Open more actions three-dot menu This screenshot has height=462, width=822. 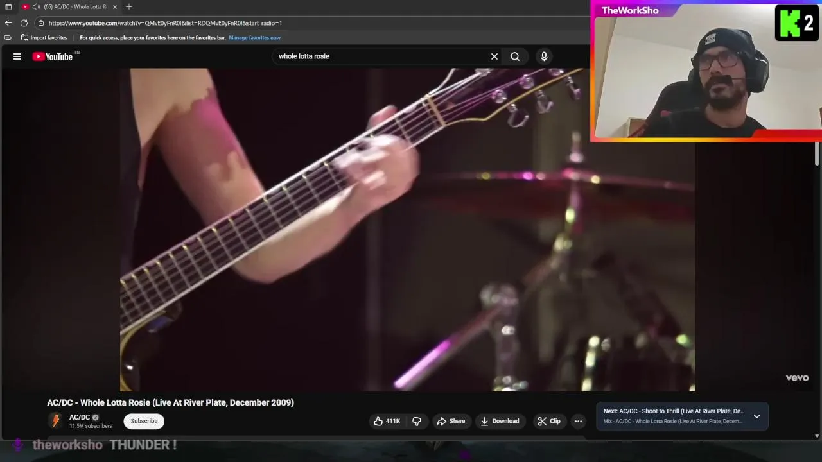tap(578, 421)
